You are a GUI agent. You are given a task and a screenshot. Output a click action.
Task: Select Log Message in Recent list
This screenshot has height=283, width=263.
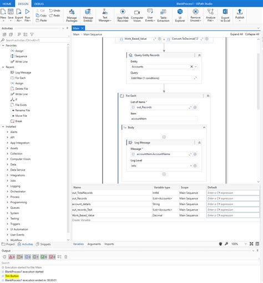[23, 73]
